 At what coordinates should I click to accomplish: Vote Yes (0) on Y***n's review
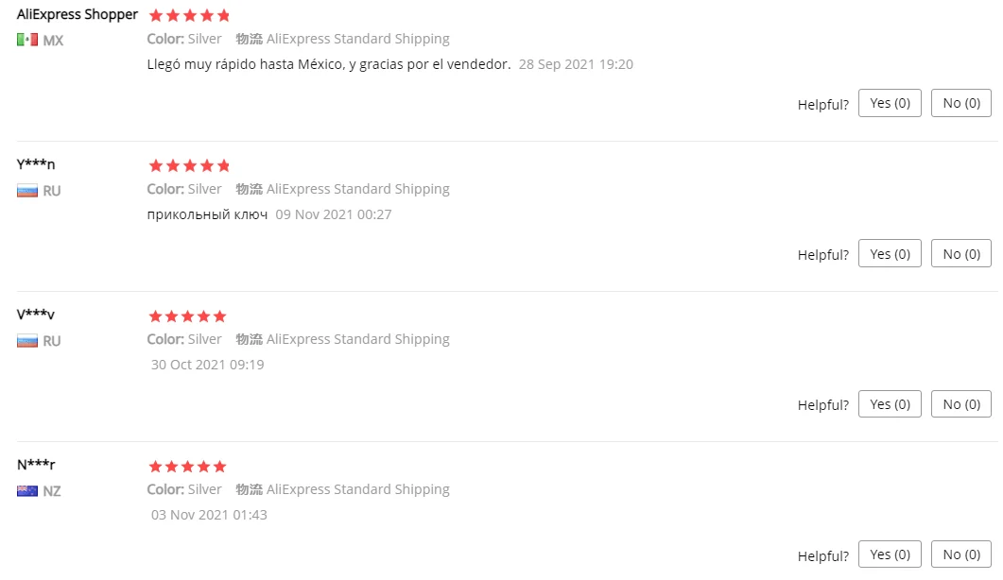889,253
